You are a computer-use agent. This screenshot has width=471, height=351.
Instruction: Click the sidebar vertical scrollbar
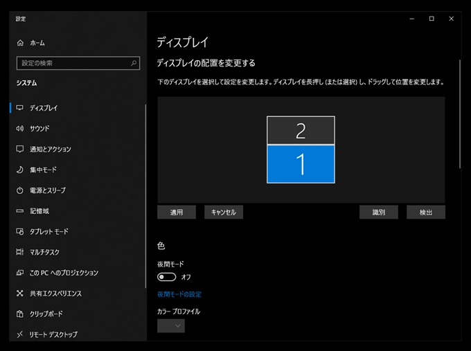[145, 196]
